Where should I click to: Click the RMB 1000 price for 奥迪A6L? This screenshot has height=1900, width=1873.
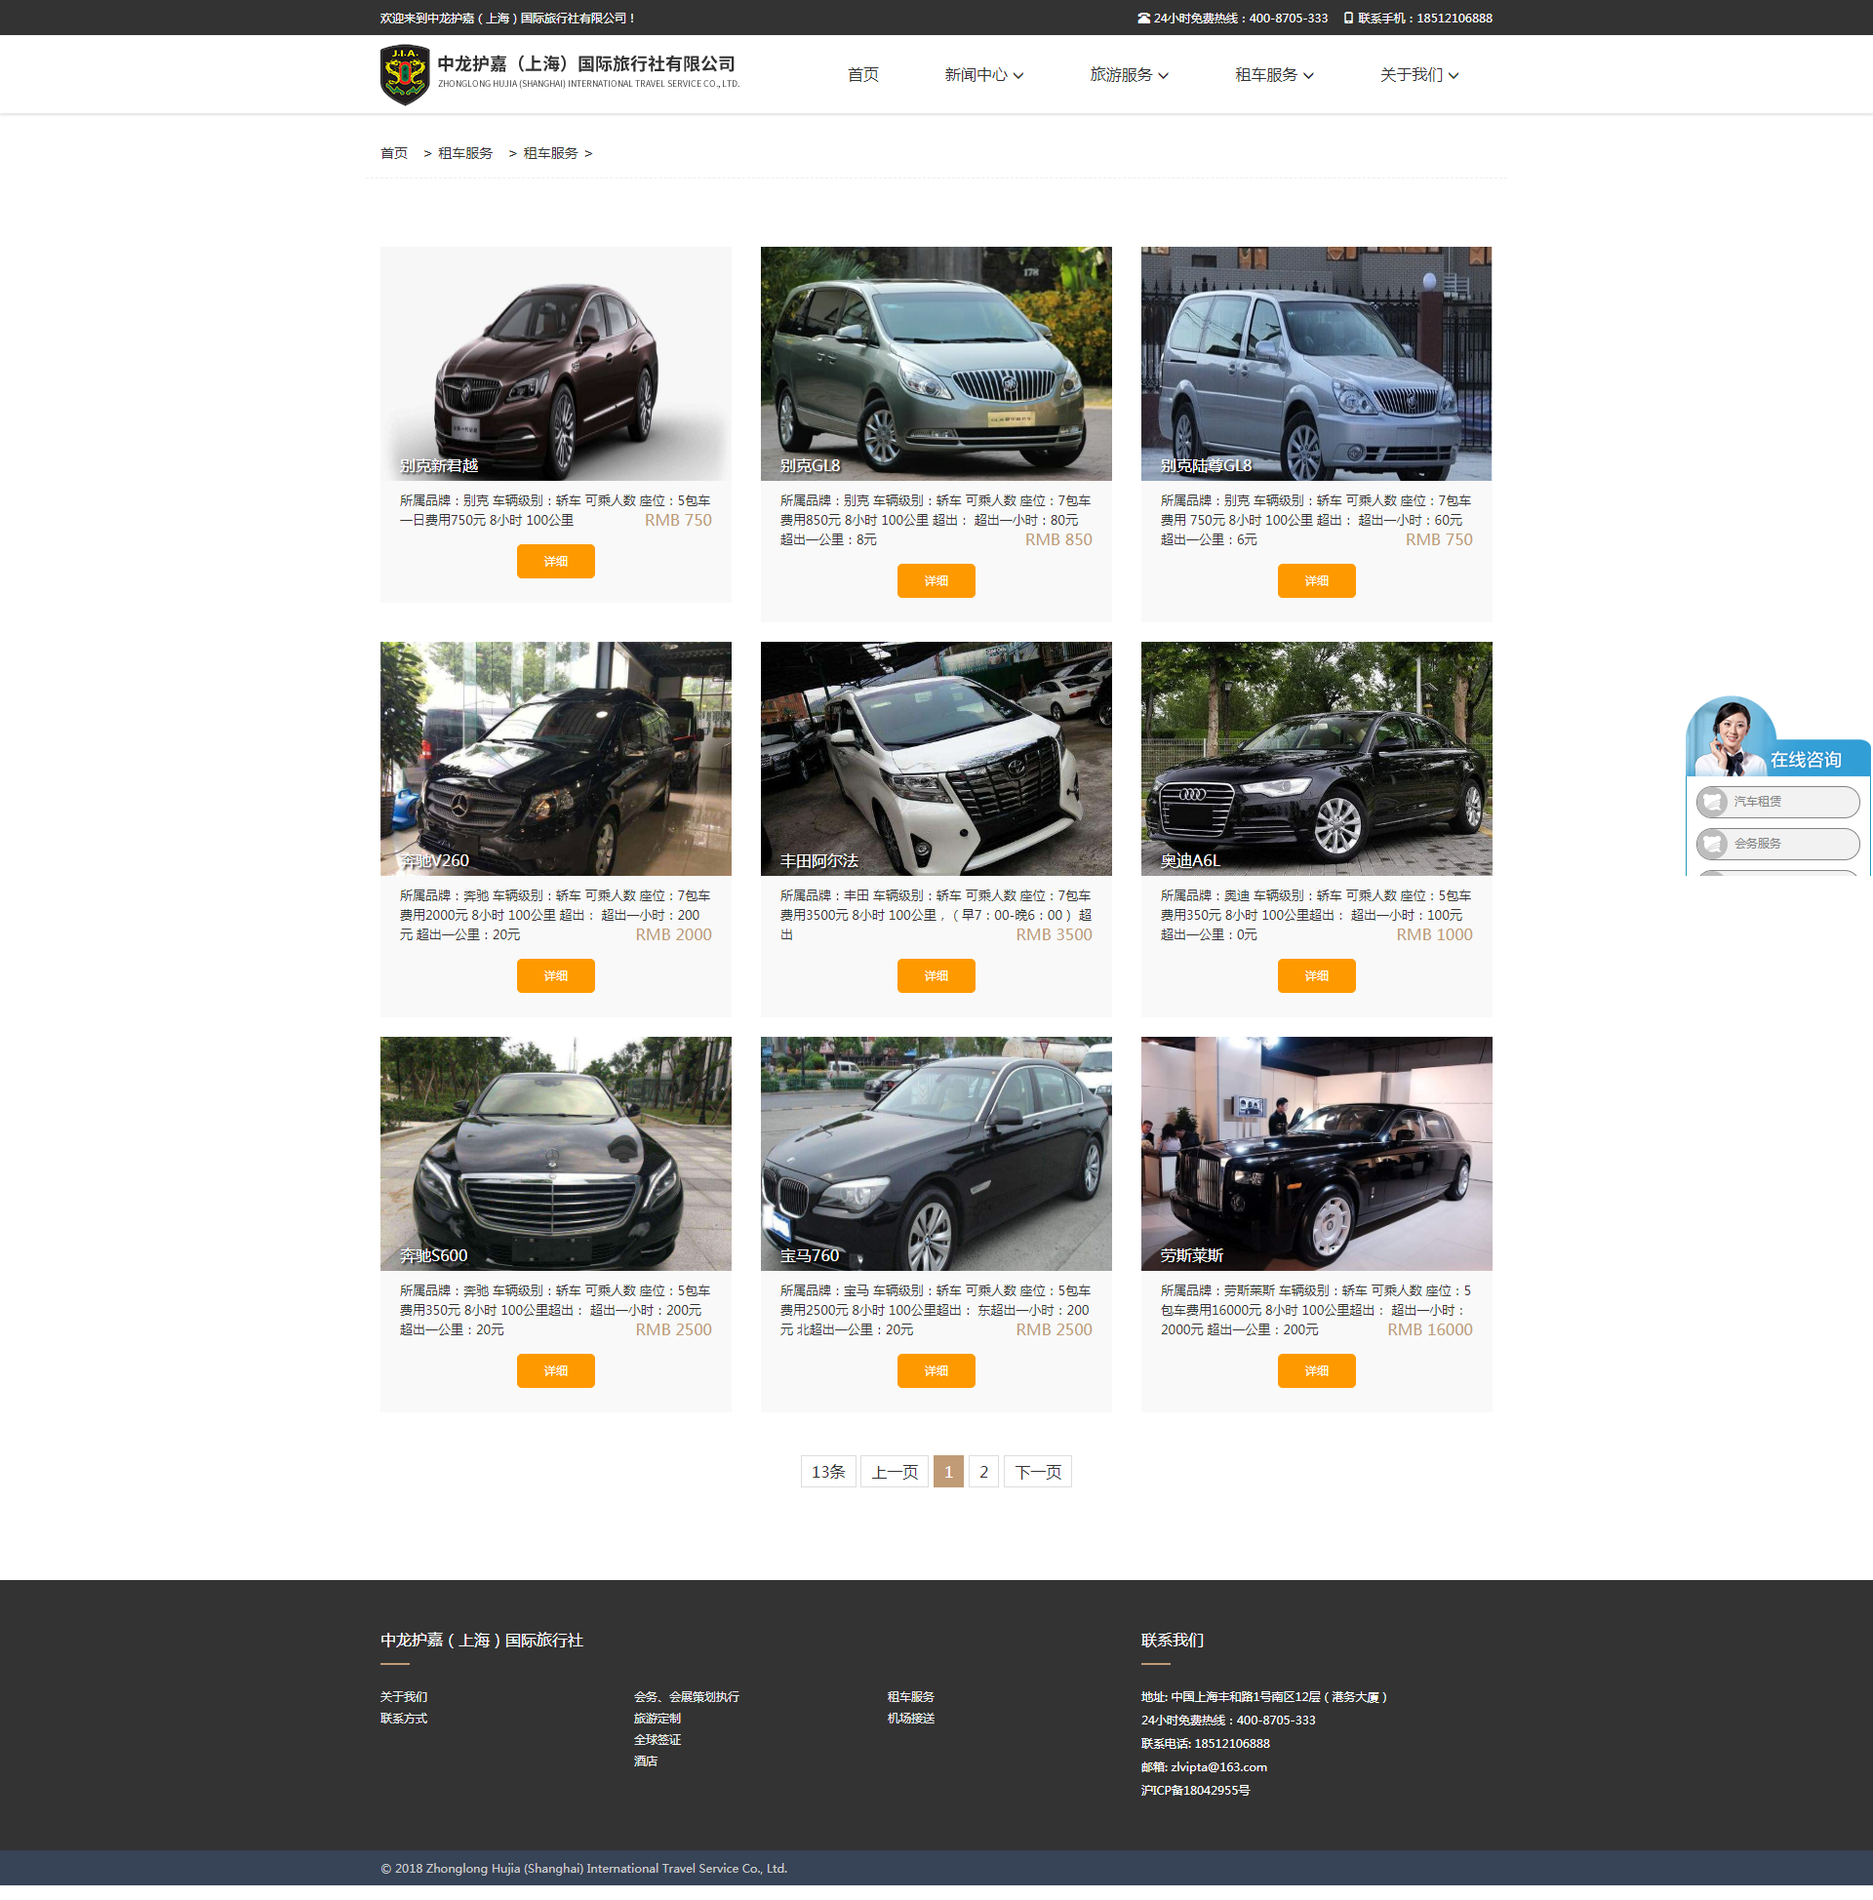tap(1434, 935)
